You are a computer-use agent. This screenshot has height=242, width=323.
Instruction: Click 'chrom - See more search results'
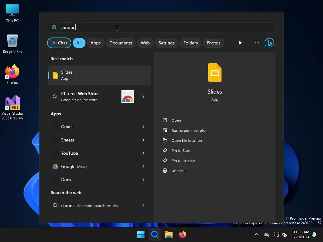(89, 205)
